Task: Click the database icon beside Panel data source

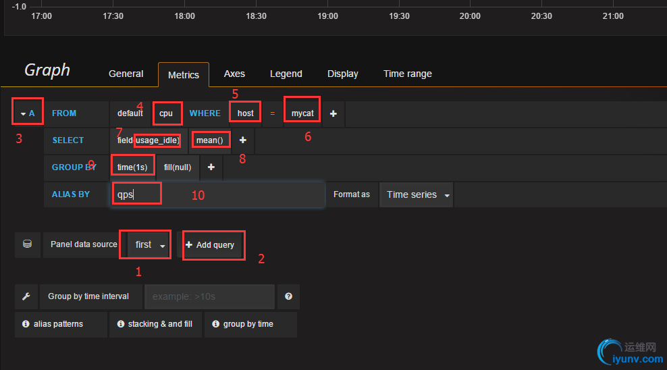Action: 27,244
